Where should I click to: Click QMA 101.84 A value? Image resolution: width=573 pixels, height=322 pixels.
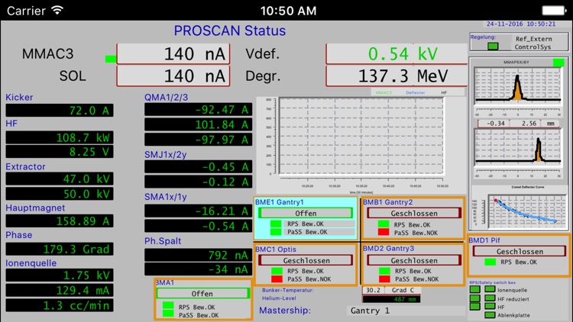point(198,124)
